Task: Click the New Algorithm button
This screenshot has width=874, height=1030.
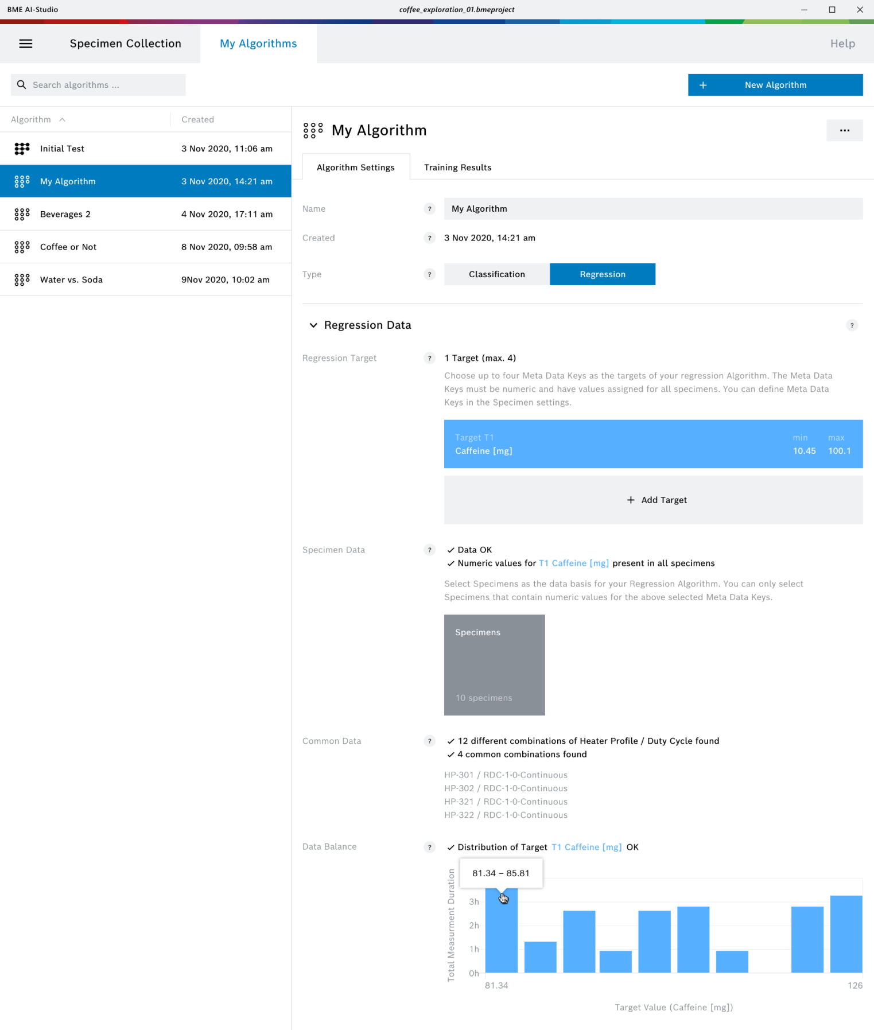Action: tap(775, 85)
